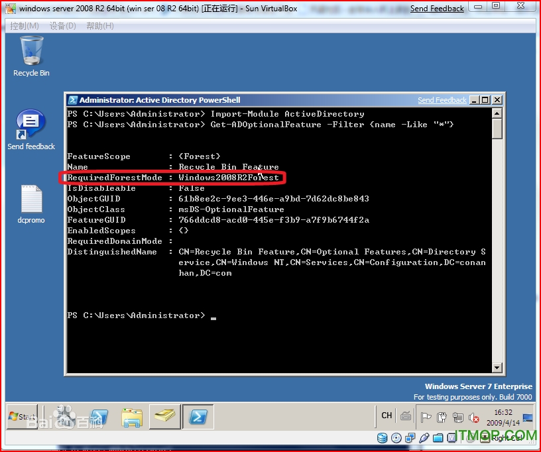Open the network tray icon
The width and height of the screenshot is (541, 452).
[458, 418]
